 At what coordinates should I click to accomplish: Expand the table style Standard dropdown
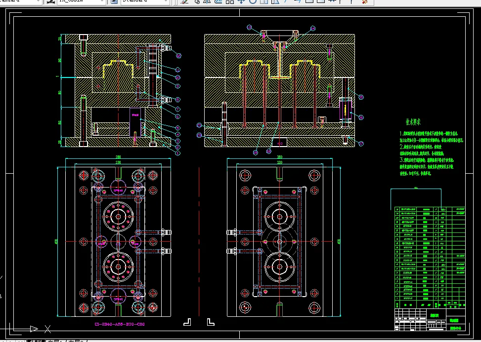click(x=166, y=1)
